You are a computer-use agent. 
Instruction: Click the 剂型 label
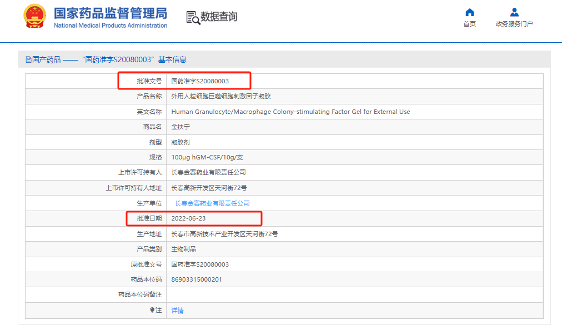(155, 142)
